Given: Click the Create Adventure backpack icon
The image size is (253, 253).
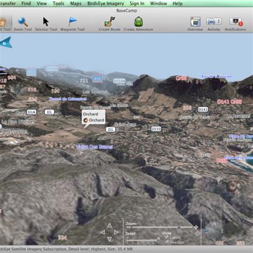Looking at the screenshot, I should pyautogui.click(x=138, y=22).
